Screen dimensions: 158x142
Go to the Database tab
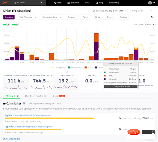[x=72, y=17]
